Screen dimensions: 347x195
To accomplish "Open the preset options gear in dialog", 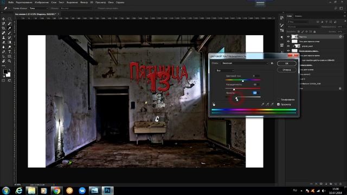I will 272,63.
